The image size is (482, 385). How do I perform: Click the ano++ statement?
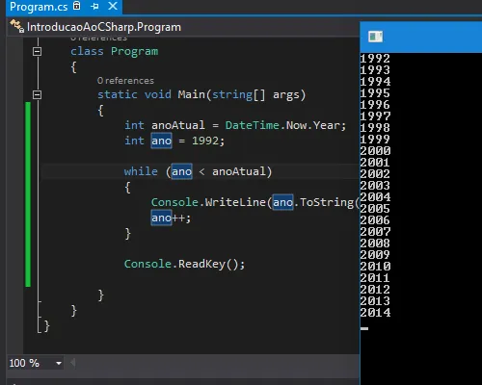[x=171, y=218]
